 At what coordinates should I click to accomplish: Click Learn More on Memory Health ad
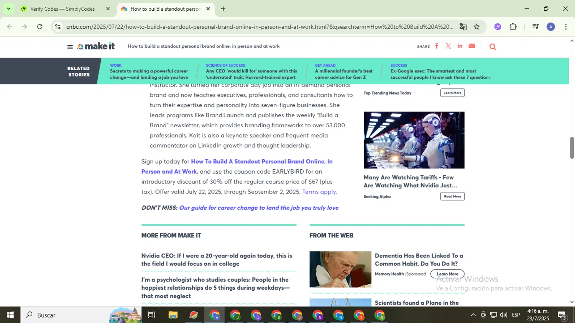click(447, 274)
